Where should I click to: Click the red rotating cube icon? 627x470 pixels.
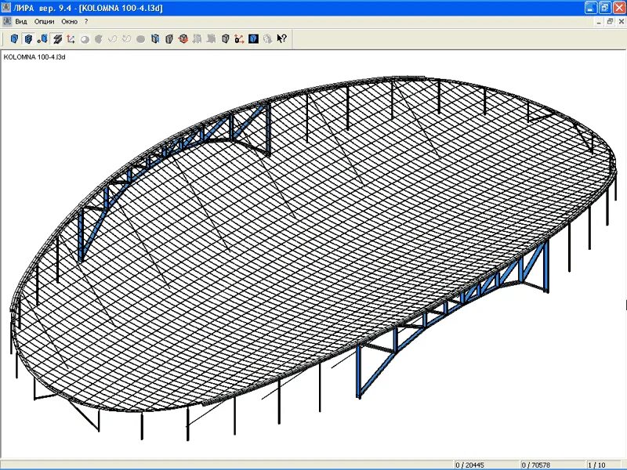[x=183, y=38]
